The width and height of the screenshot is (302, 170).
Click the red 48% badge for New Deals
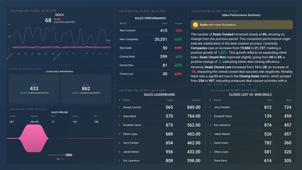click(x=178, y=48)
